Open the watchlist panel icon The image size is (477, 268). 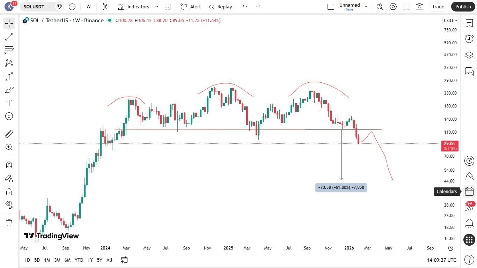click(x=469, y=23)
